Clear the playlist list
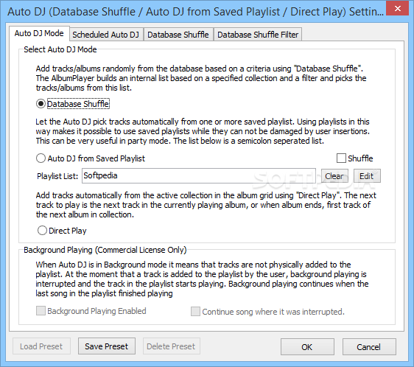 pyautogui.click(x=334, y=176)
